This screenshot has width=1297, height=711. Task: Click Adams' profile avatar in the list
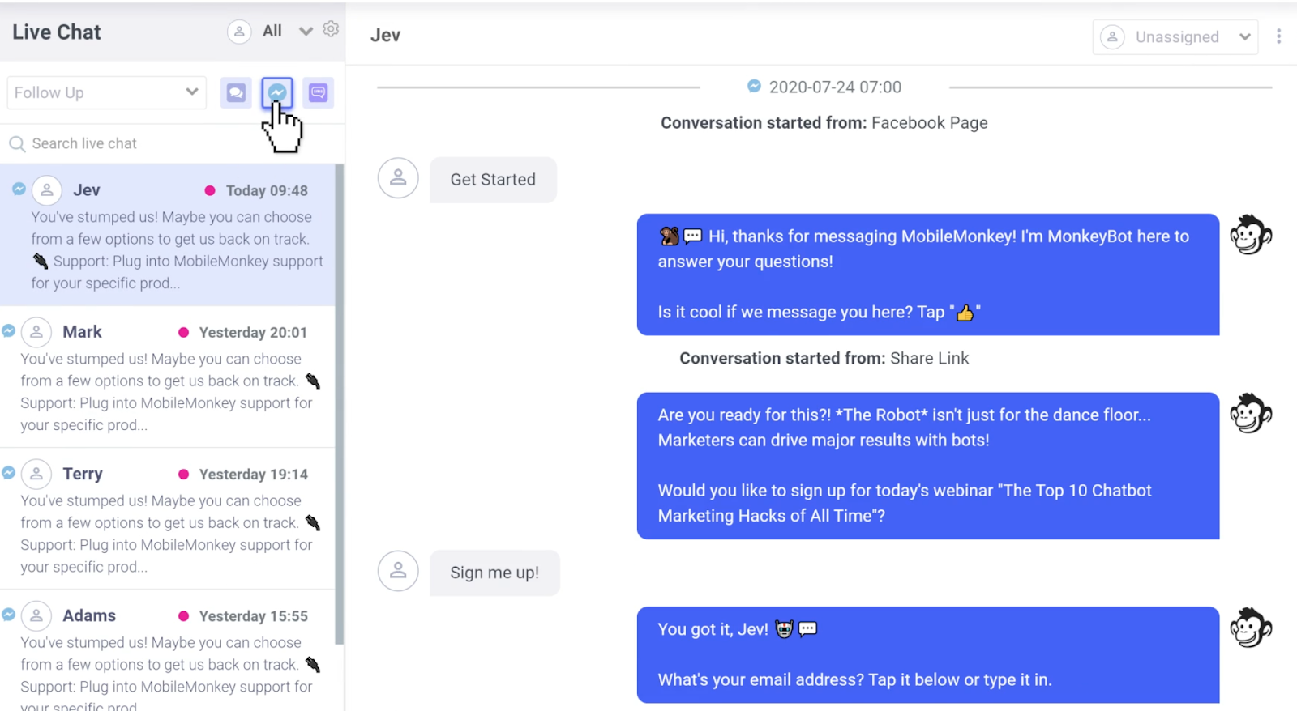click(x=36, y=615)
